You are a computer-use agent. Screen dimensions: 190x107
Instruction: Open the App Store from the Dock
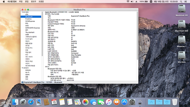(124, 102)
